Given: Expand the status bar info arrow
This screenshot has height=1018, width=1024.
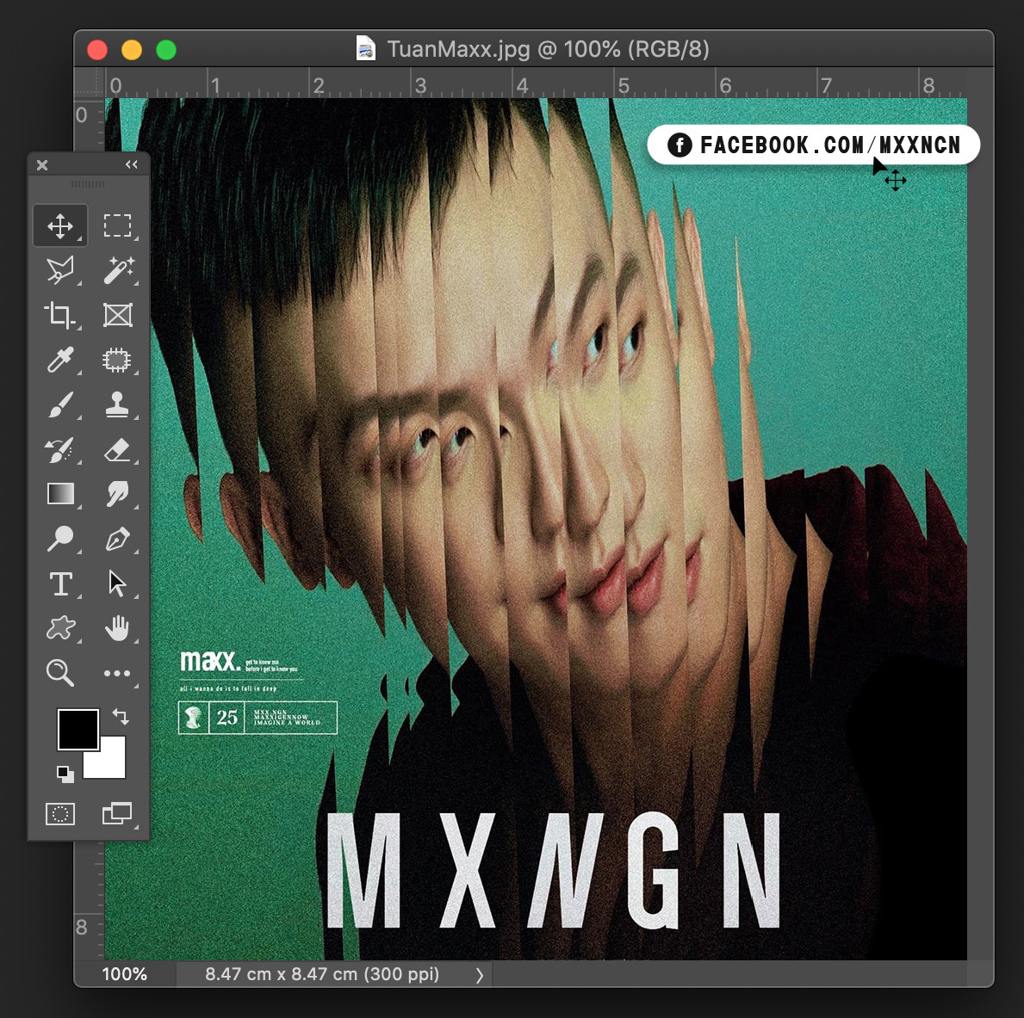Looking at the screenshot, I should point(480,975).
